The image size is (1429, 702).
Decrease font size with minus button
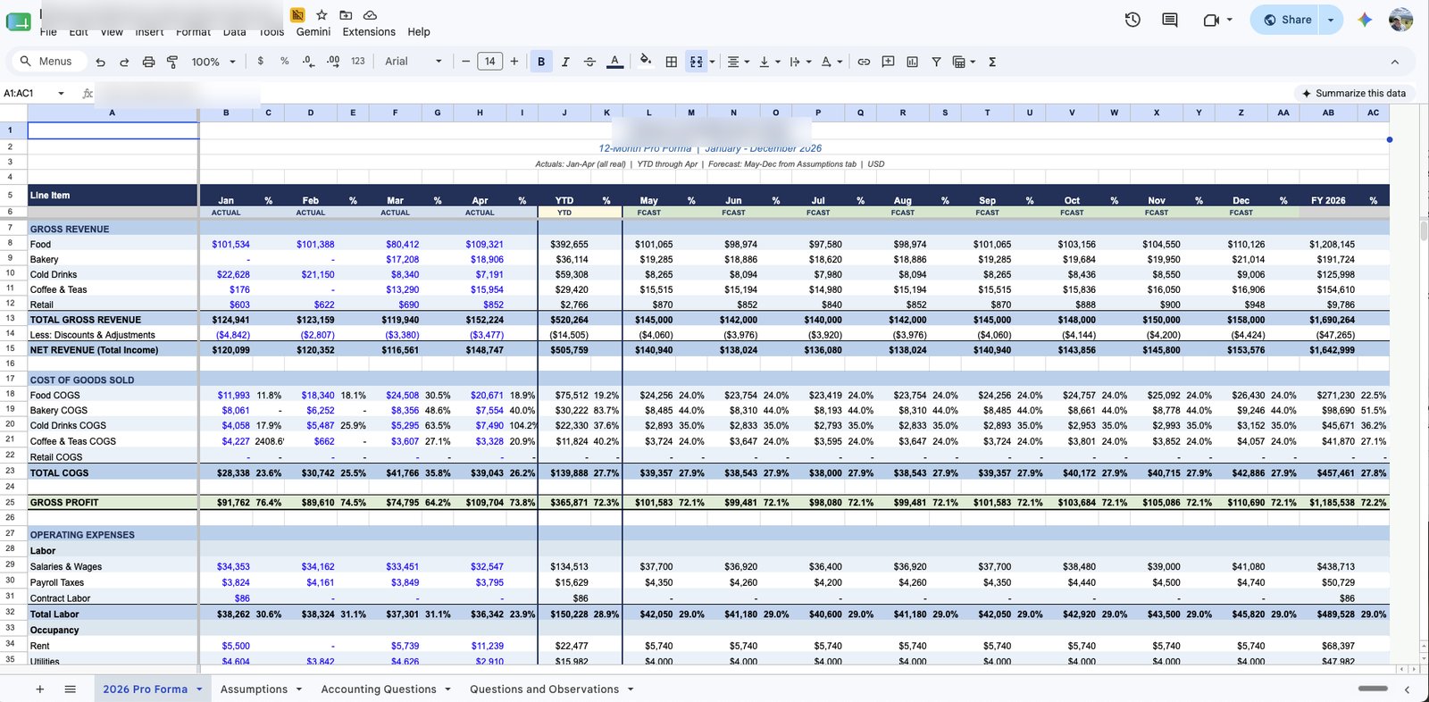tap(465, 62)
